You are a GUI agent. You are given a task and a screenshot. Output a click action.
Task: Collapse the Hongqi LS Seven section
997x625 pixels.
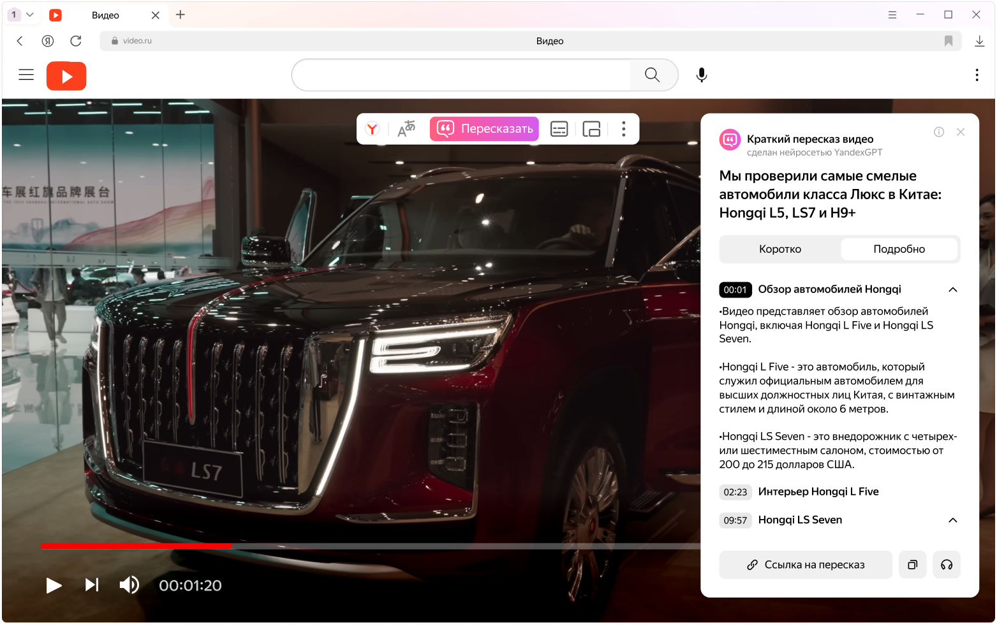pos(953,520)
